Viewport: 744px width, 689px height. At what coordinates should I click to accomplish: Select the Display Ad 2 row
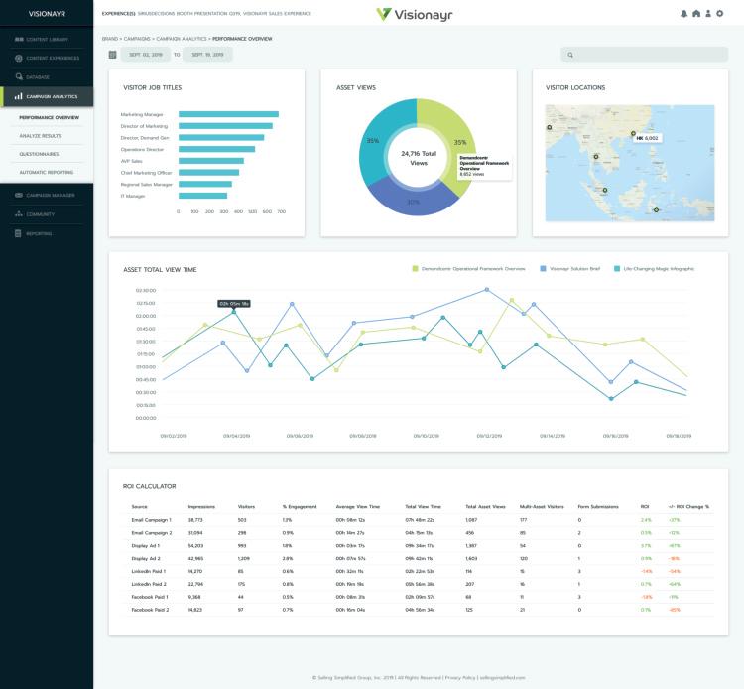coord(418,558)
